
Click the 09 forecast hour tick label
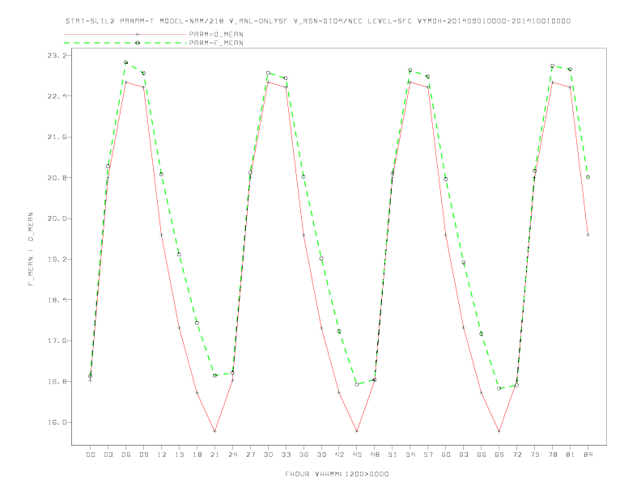[x=143, y=455]
